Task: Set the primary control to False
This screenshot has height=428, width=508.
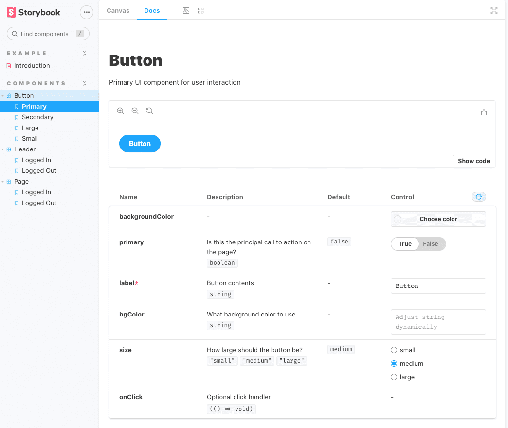Action: point(430,243)
